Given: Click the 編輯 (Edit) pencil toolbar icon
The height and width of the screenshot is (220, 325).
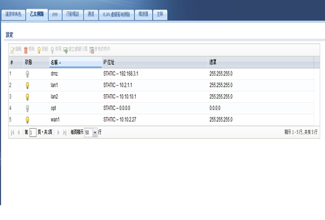Looking at the screenshot, I should tap(13, 50).
